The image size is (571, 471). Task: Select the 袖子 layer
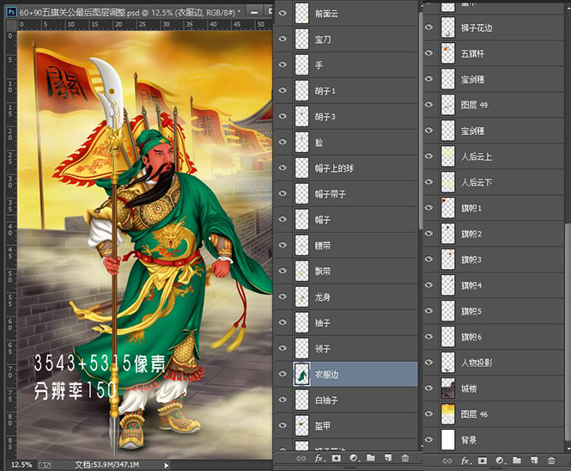[345, 322]
